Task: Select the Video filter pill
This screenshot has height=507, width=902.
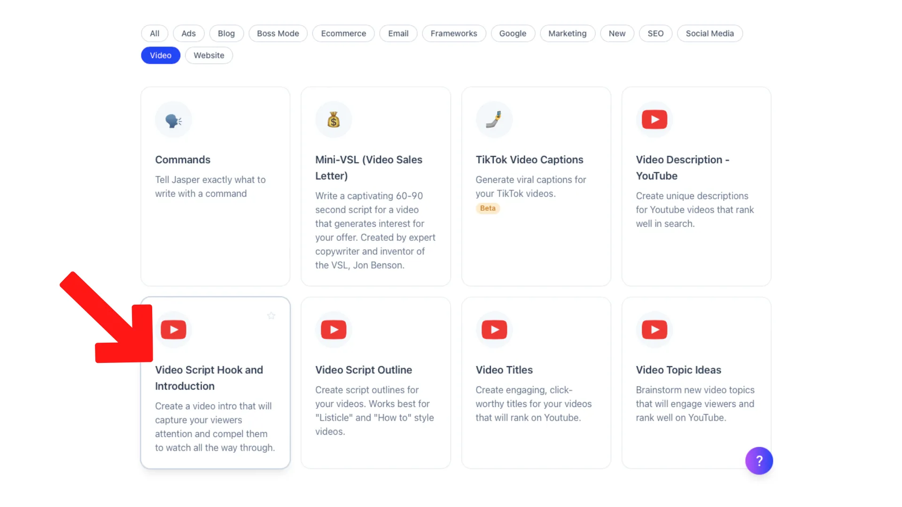Action: [x=160, y=55]
